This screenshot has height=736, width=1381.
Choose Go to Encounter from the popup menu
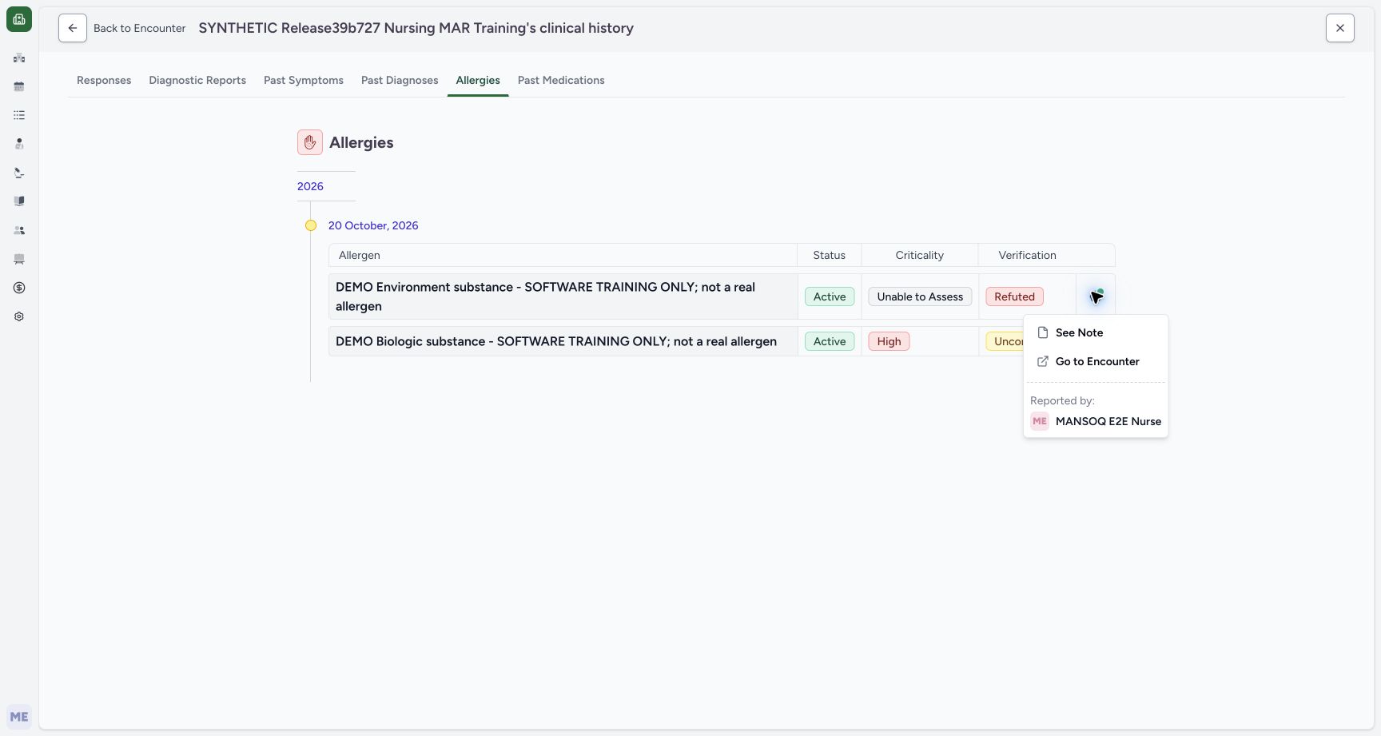coord(1096,361)
